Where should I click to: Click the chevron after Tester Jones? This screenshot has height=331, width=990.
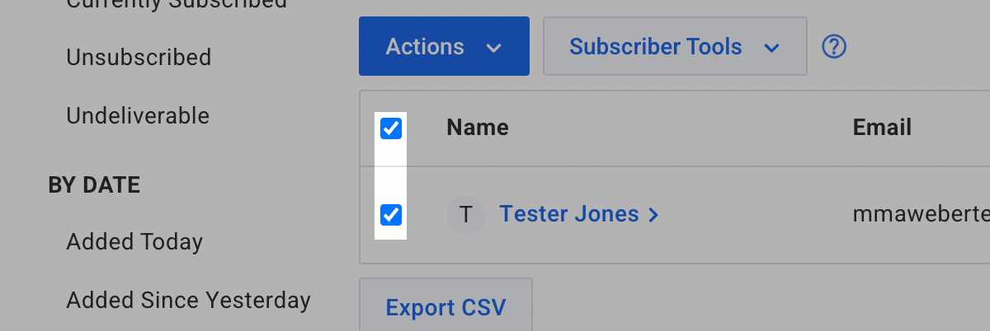[653, 216]
